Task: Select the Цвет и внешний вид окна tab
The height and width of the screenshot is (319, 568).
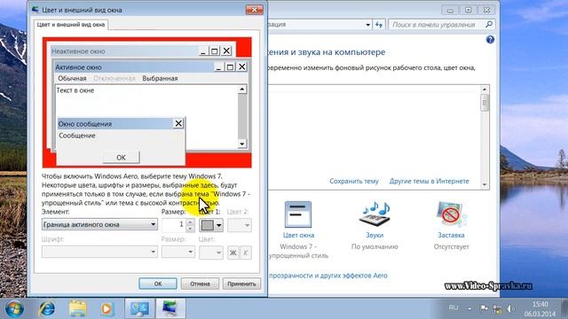Action: pyautogui.click(x=71, y=25)
